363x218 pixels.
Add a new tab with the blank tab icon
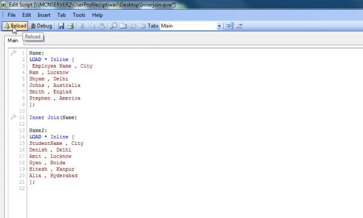(123, 26)
